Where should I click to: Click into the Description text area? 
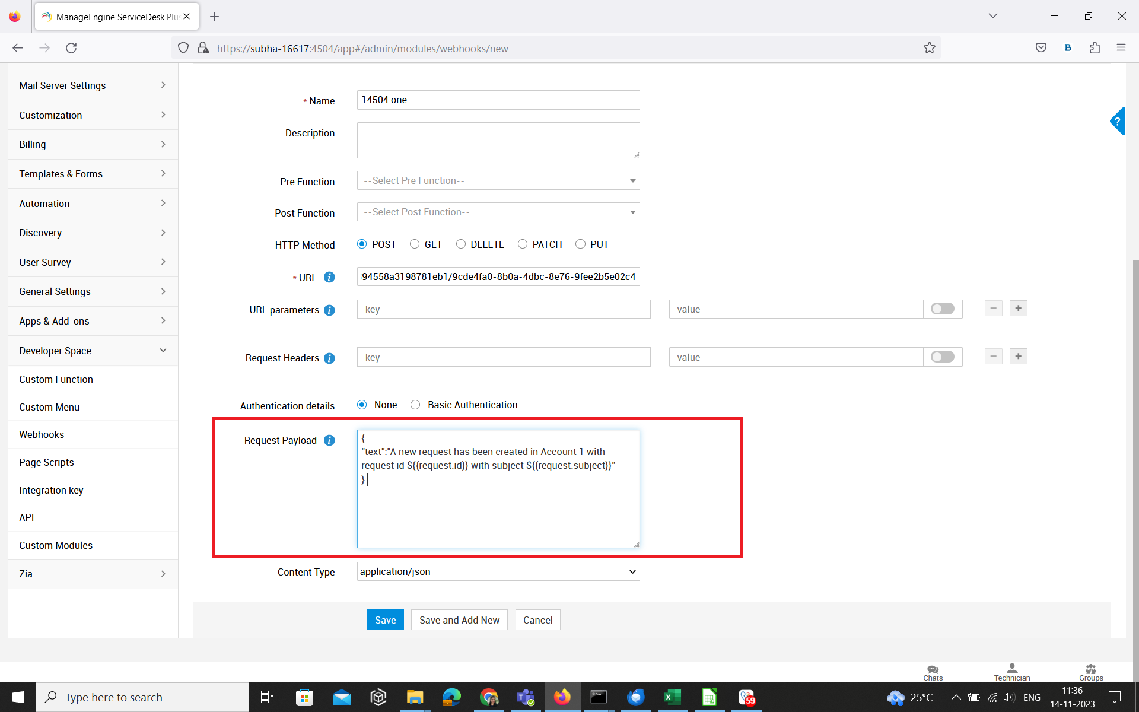pos(498,140)
